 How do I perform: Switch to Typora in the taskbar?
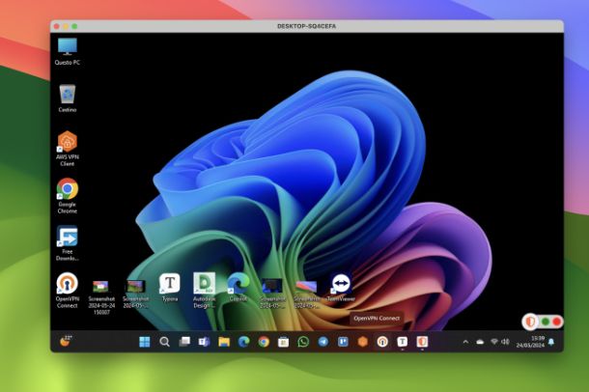[403, 342]
